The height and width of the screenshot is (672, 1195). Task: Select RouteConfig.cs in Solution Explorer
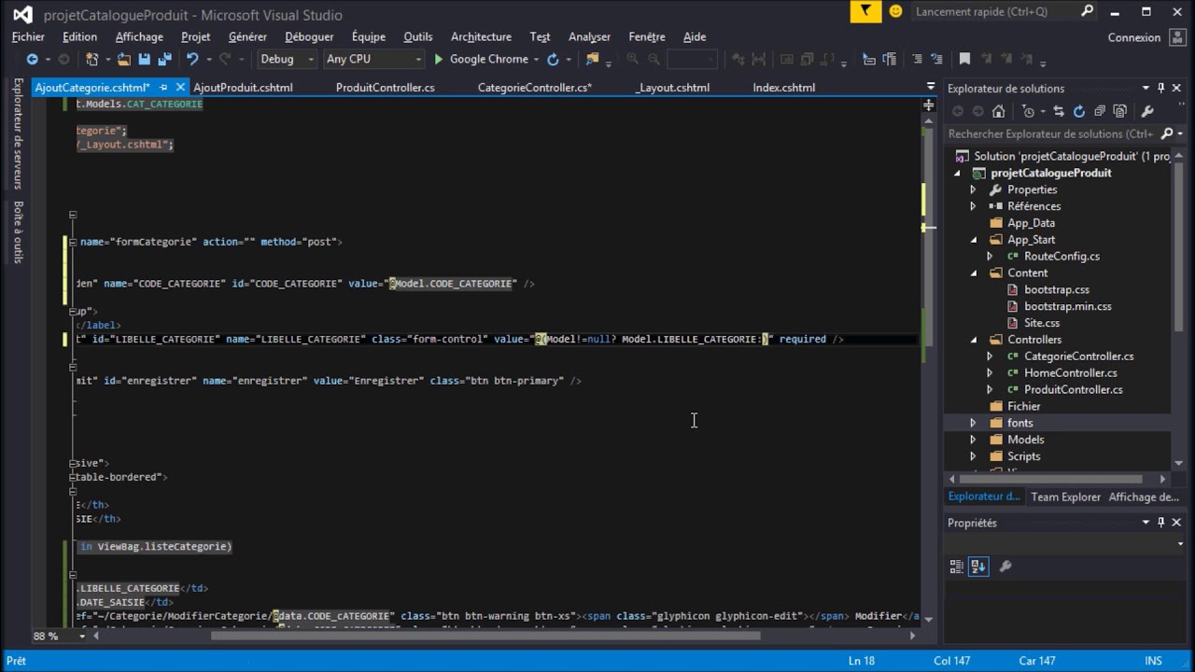pyautogui.click(x=1061, y=257)
